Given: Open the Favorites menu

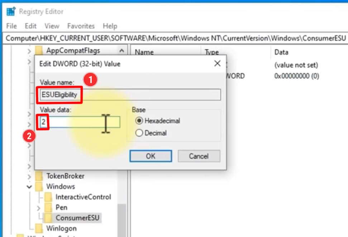Looking at the screenshot, I should 81,26.
